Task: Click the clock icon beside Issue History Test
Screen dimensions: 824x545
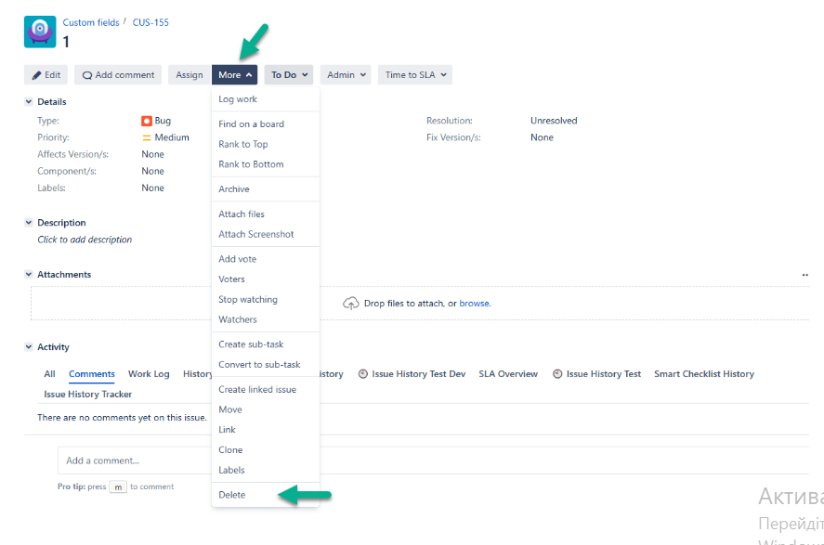Action: coord(557,374)
